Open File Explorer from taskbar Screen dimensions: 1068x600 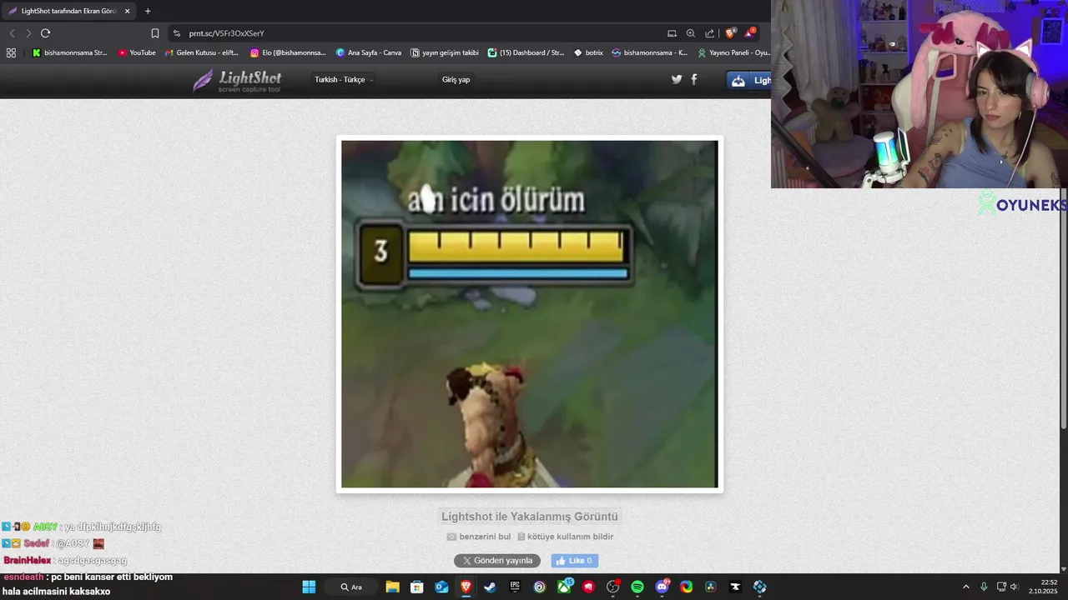click(392, 587)
